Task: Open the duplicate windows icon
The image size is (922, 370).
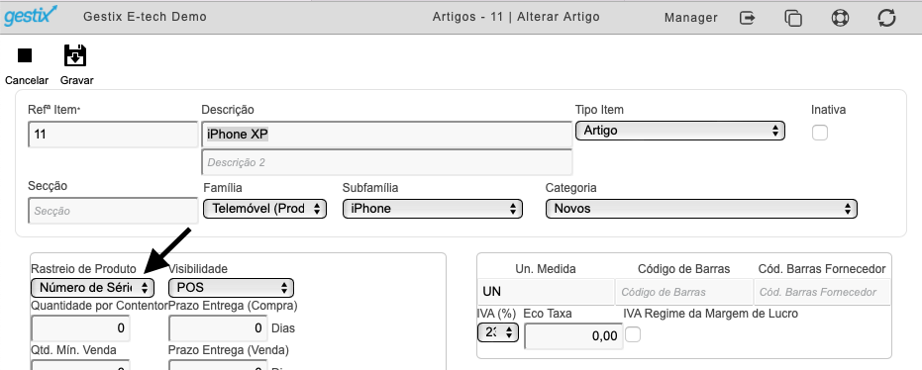Action: 793,18
